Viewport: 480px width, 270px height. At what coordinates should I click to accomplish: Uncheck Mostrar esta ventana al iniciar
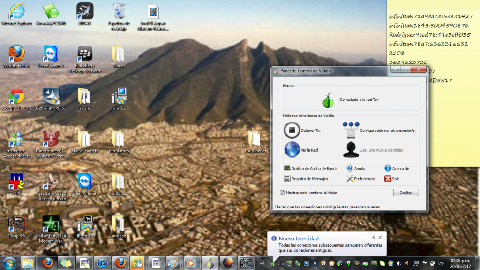point(282,193)
